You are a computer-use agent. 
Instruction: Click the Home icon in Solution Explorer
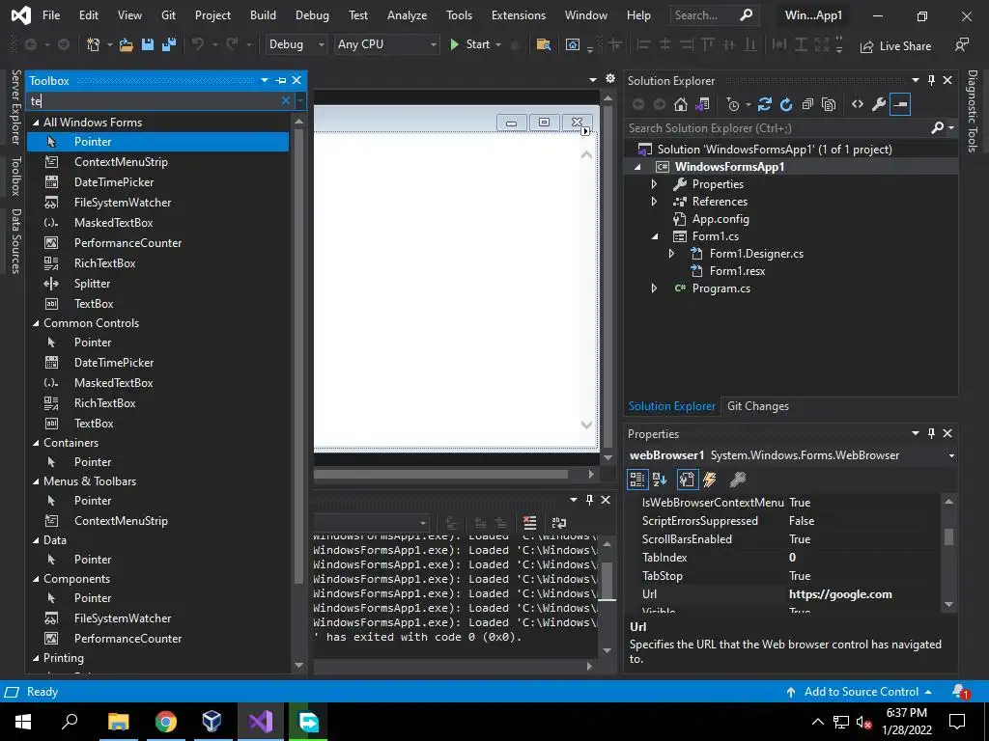coord(681,104)
